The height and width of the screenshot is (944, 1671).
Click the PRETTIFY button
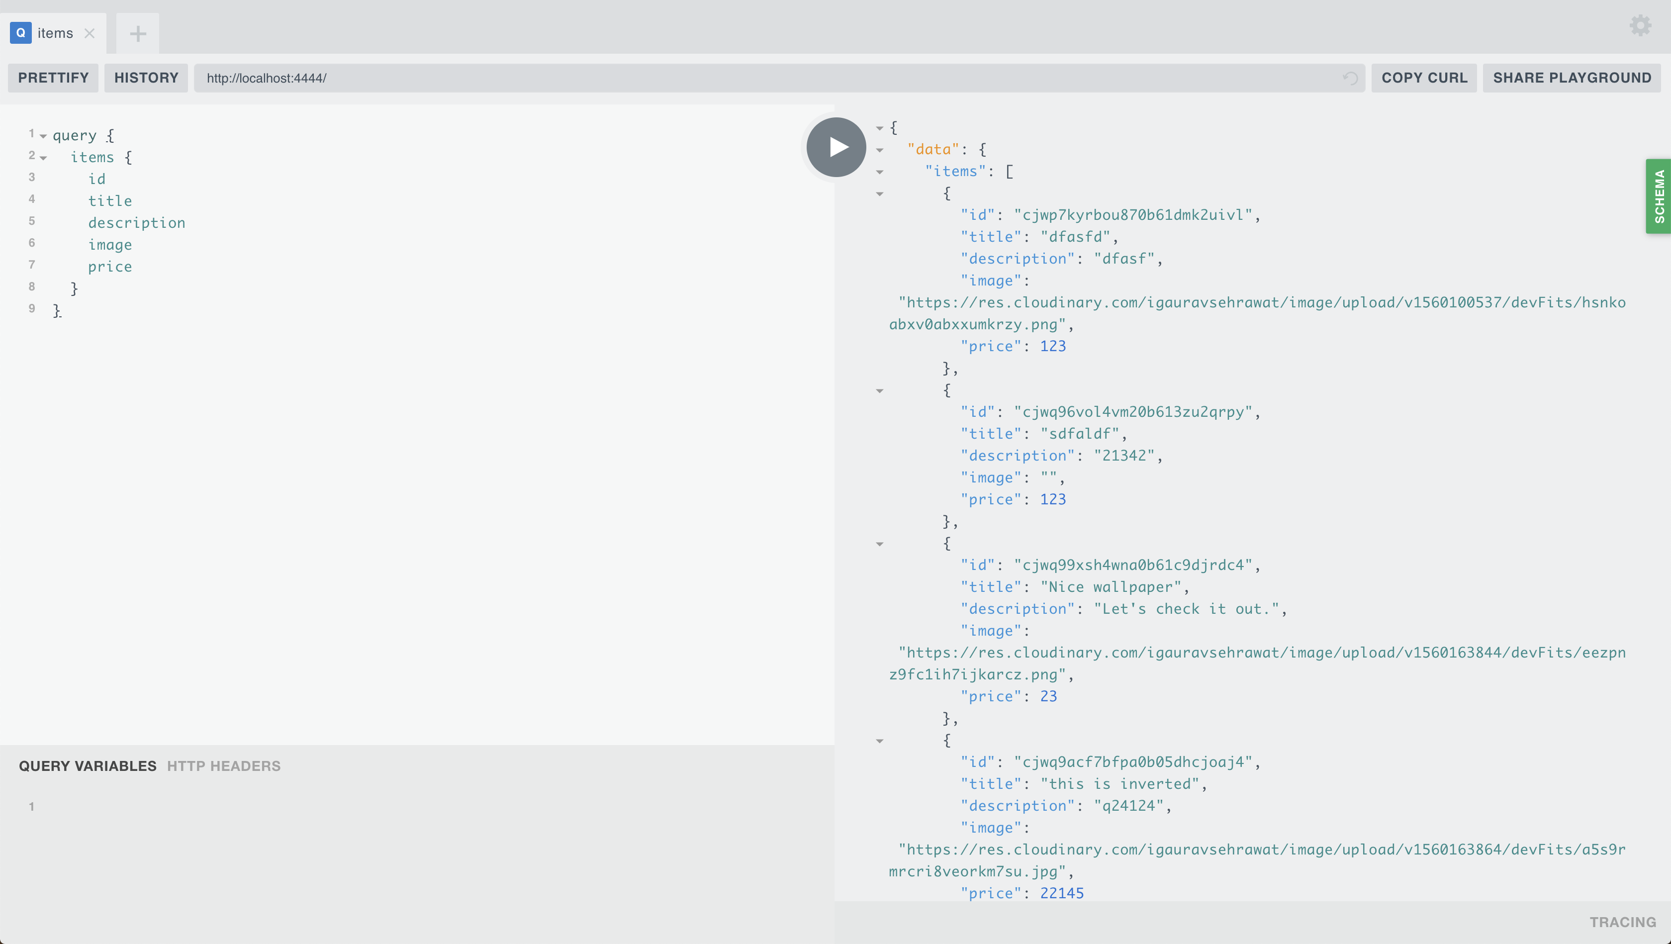point(53,78)
